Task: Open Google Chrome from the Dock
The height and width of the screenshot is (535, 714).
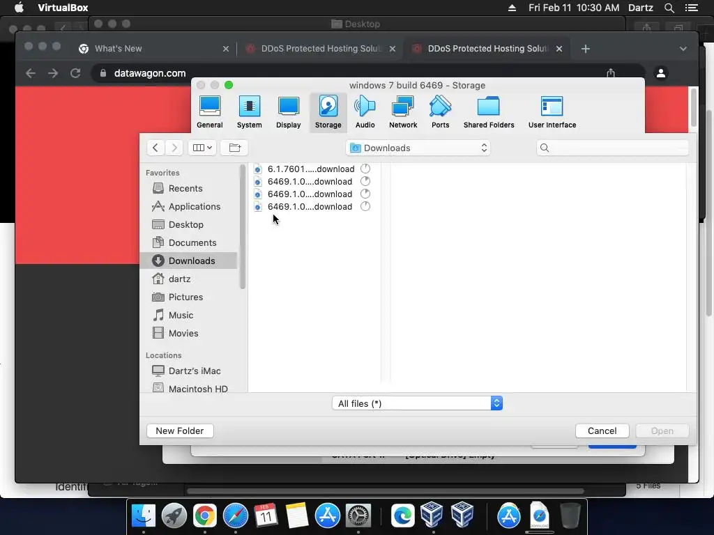Action: pos(204,516)
